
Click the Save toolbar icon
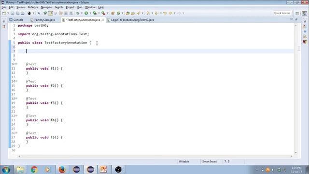tap(13, 13)
